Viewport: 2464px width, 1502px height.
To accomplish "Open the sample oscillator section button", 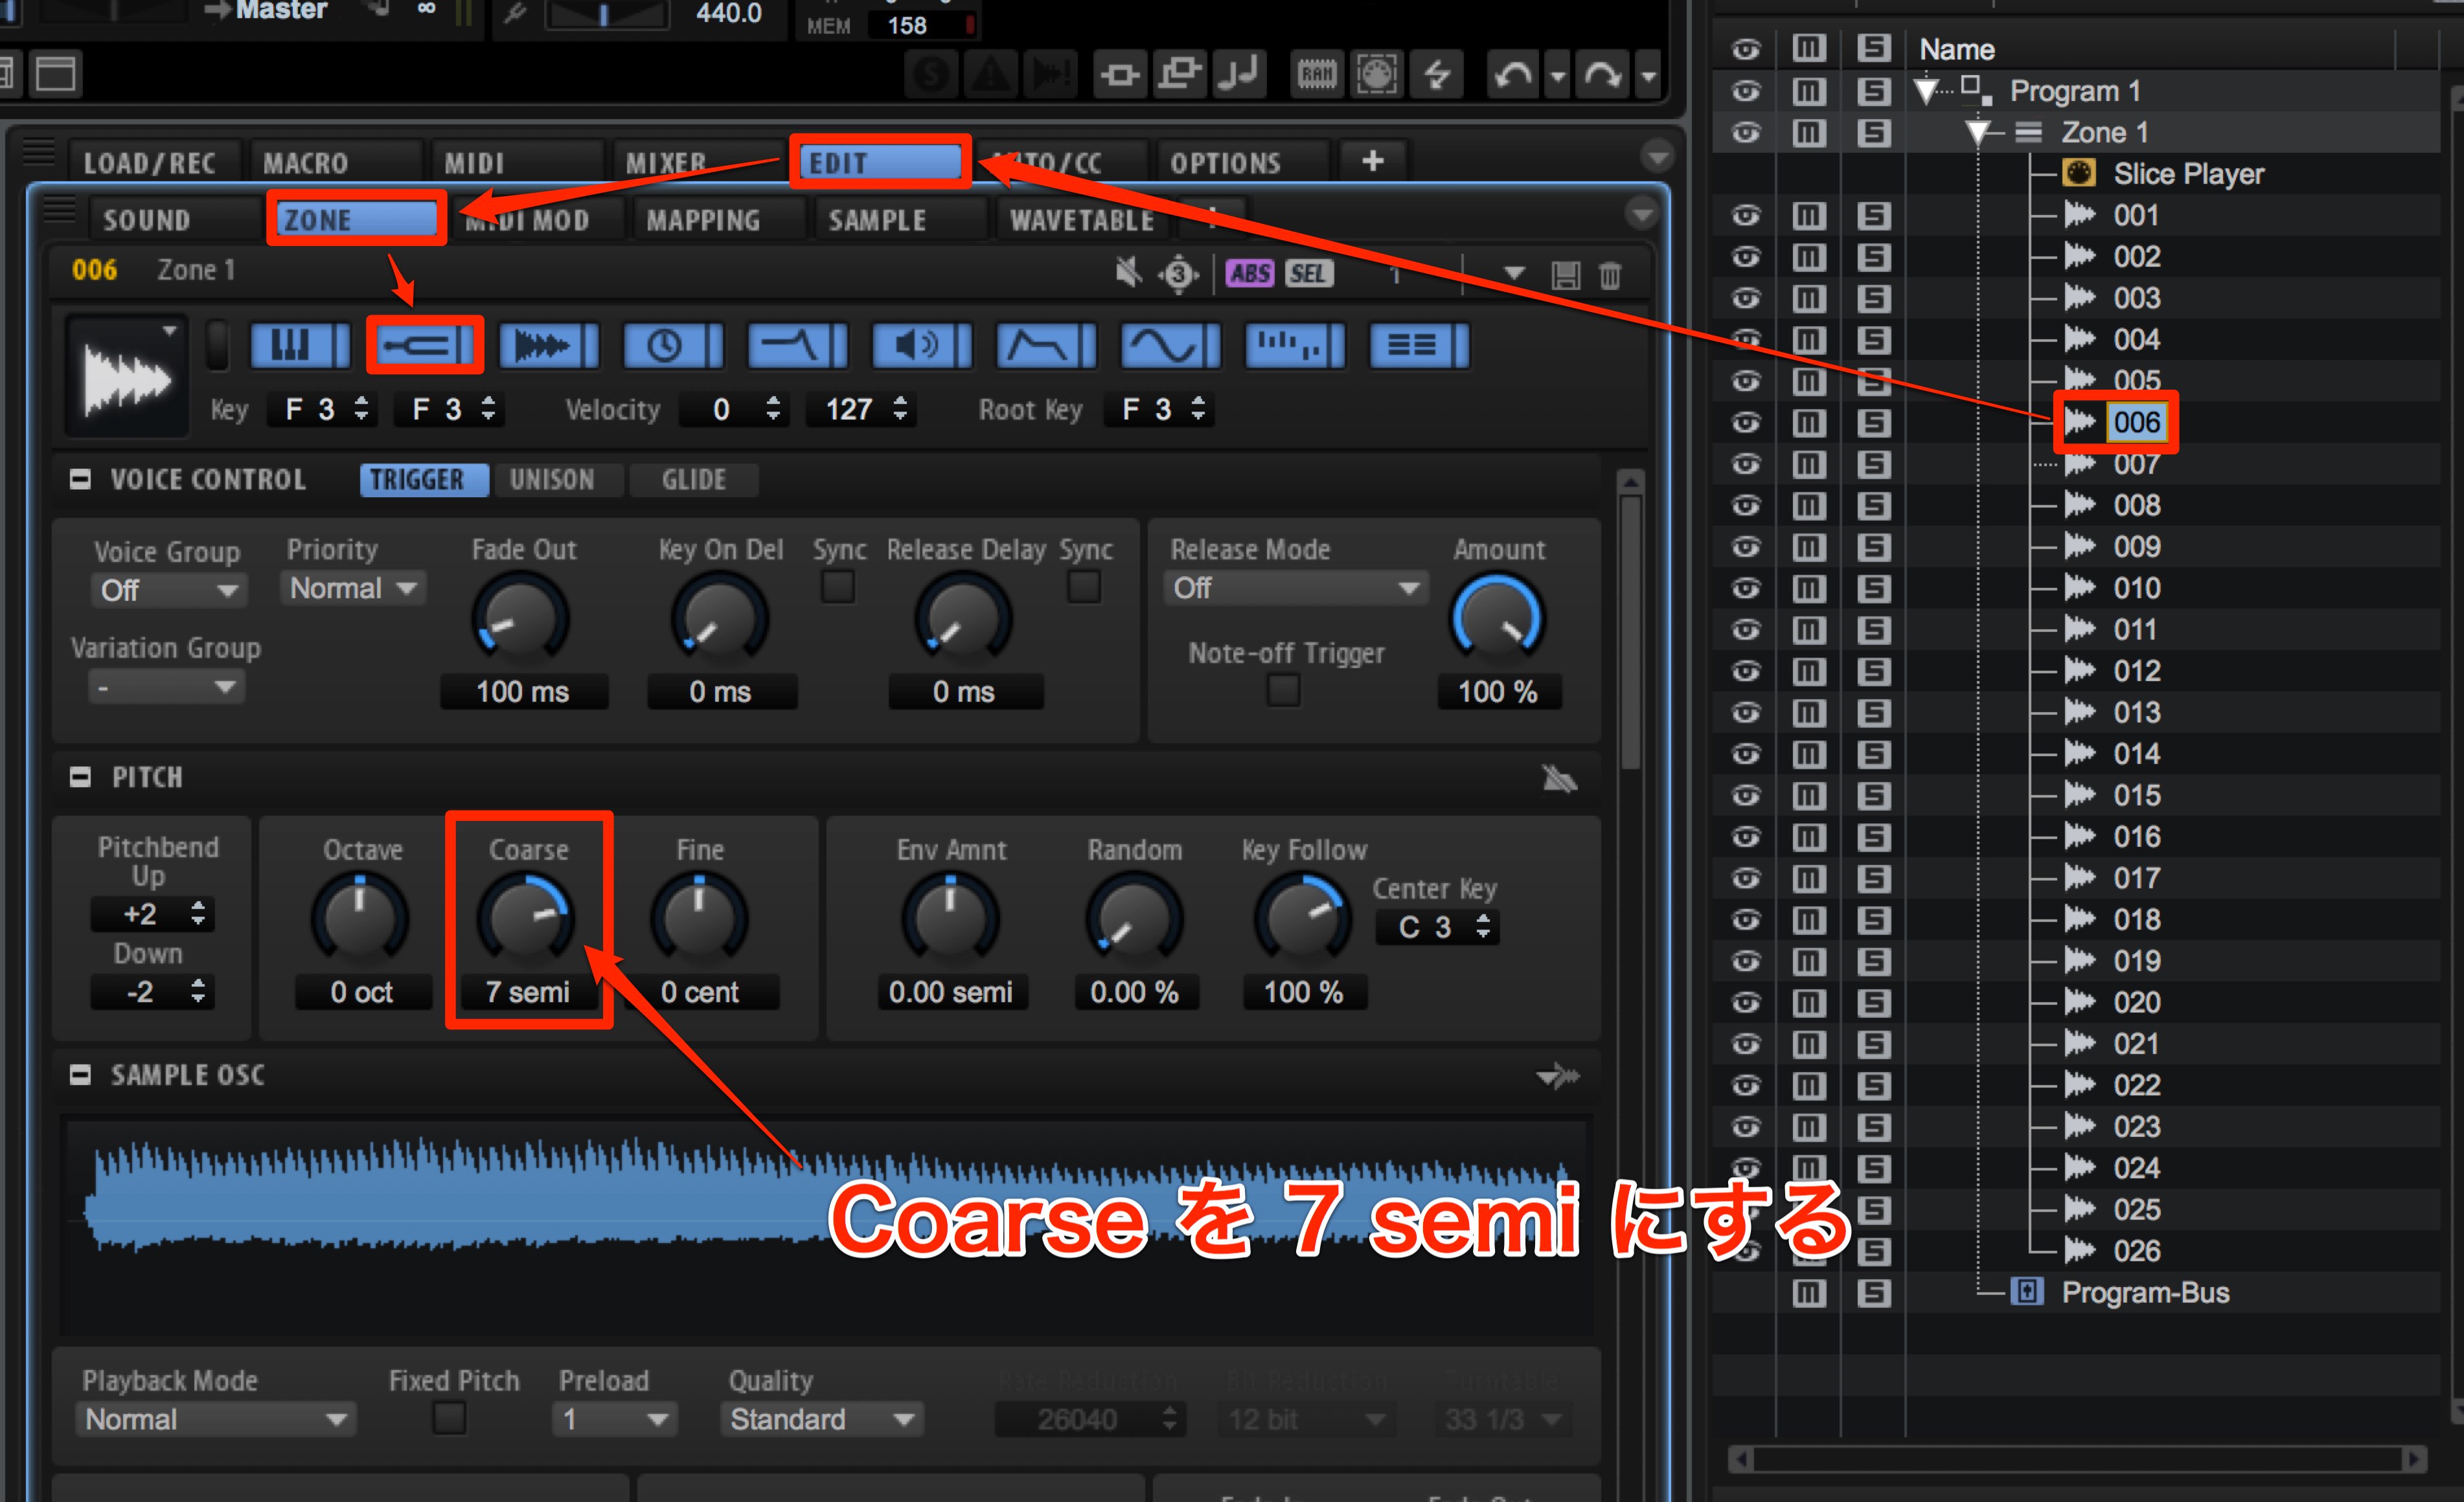I will pos(549,346).
